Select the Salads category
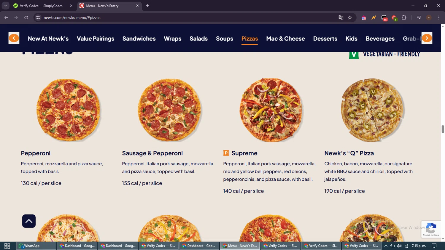The width and height of the screenshot is (445, 250). [198, 39]
